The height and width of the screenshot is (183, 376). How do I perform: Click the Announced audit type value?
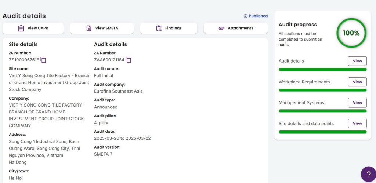point(106,107)
